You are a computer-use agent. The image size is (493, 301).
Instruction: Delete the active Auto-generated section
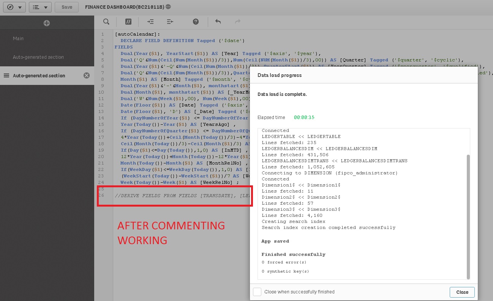pyautogui.click(x=87, y=75)
